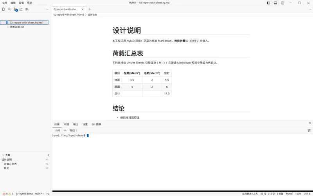The image size is (313, 196).
Task: Click 试用剩余 12 天 in status bar
Action: click(x=250, y=194)
